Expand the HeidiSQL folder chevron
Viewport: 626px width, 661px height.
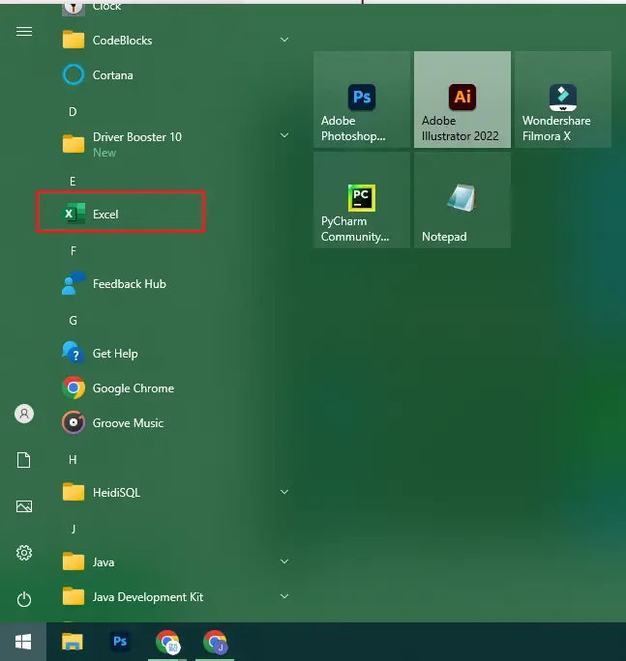284,492
